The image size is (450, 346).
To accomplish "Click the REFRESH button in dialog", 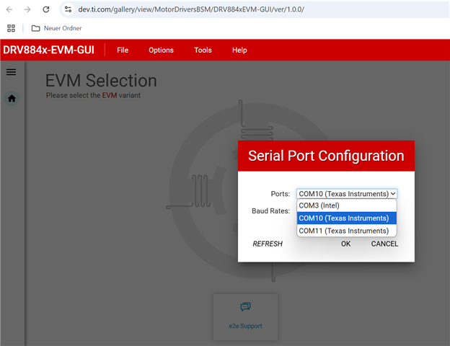I will point(268,244).
